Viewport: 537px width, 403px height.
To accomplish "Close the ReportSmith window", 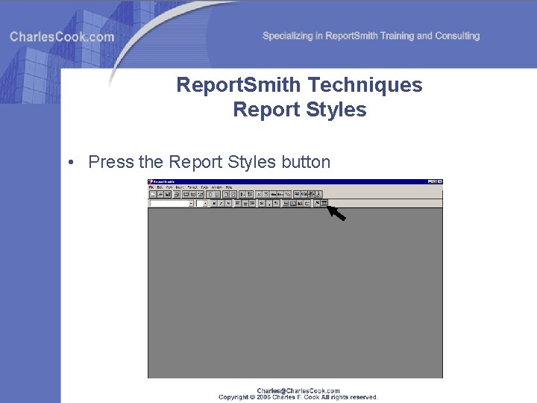I will point(440,181).
